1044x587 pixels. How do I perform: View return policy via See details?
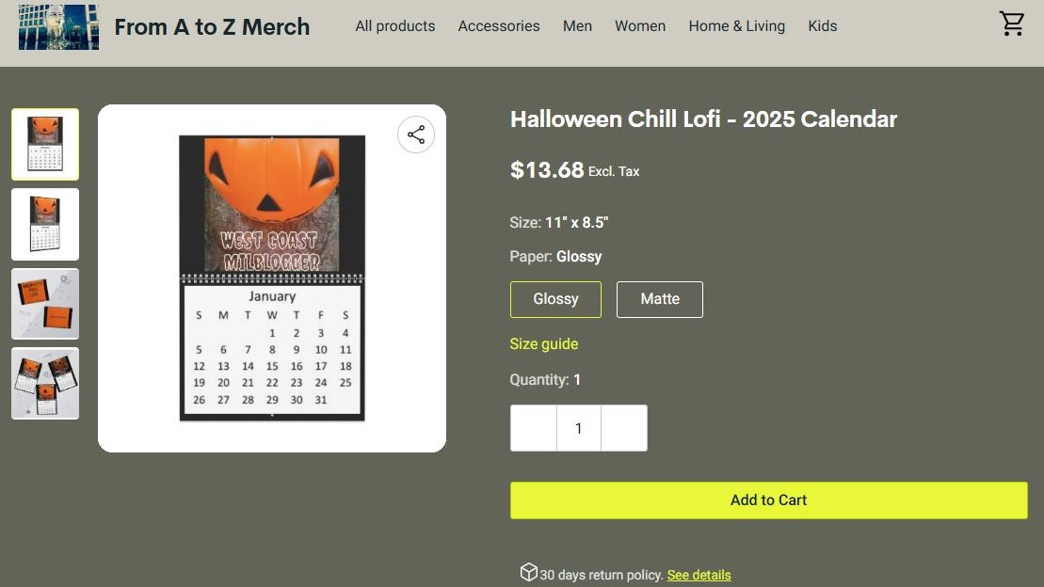[x=699, y=575]
